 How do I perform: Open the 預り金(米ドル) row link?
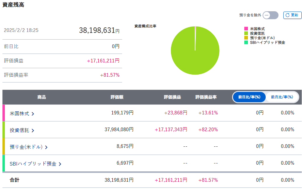tap(26, 147)
